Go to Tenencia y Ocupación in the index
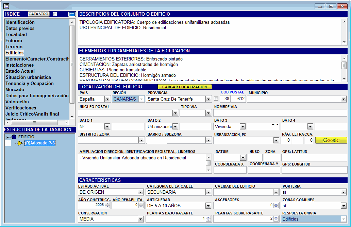Viewport: 351px width, 227px height. (30, 83)
